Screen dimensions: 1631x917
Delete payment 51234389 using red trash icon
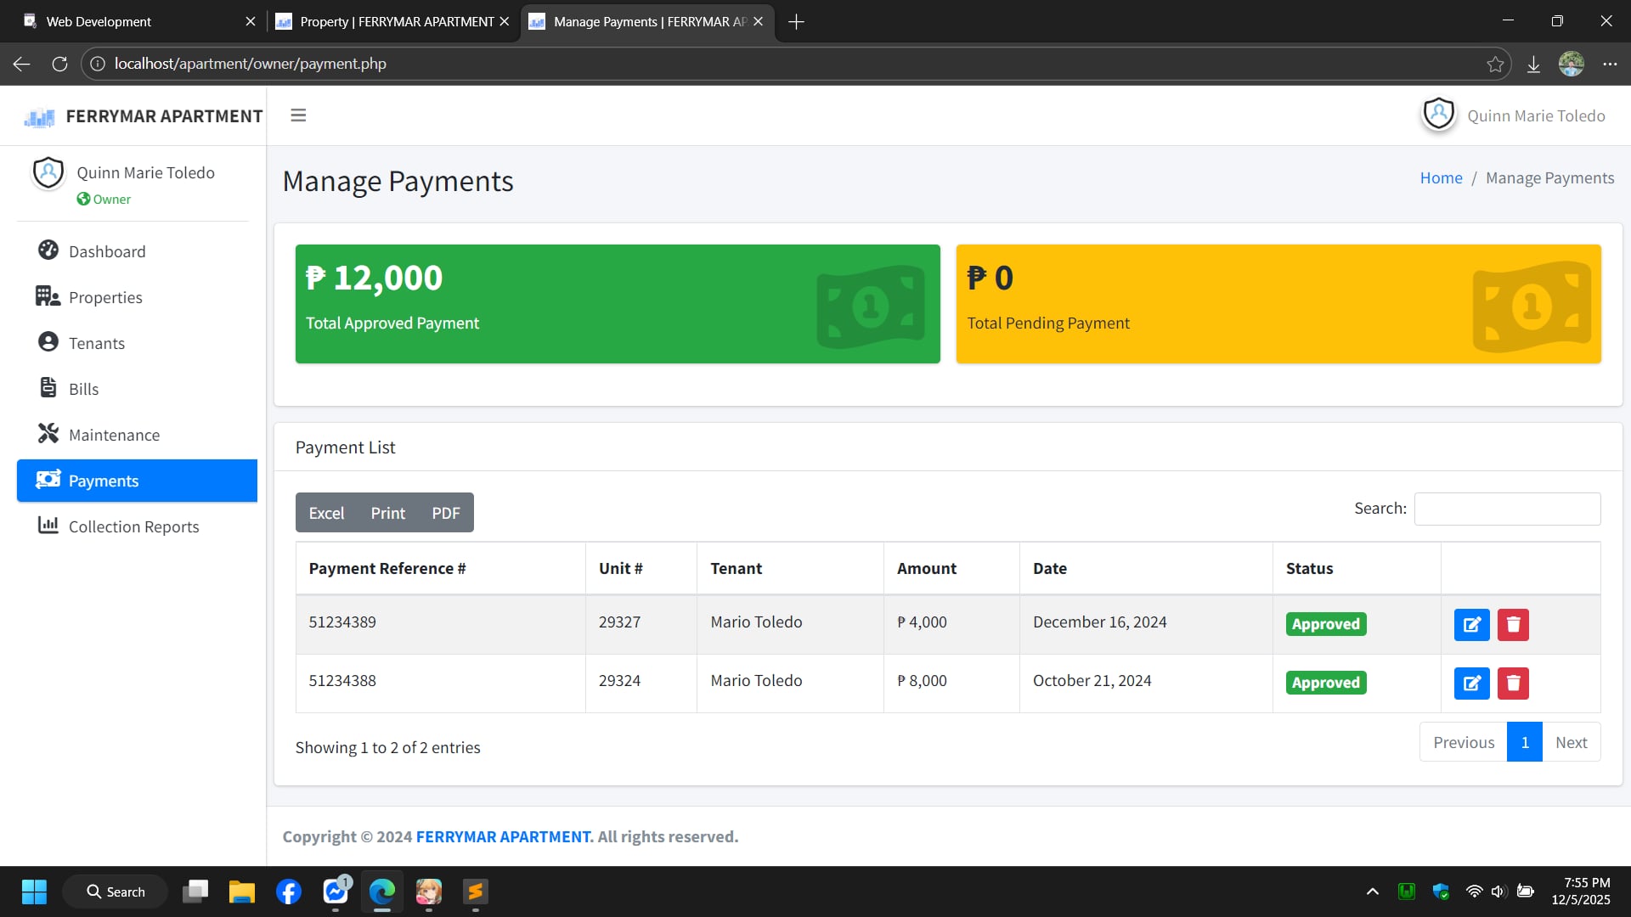(1513, 624)
